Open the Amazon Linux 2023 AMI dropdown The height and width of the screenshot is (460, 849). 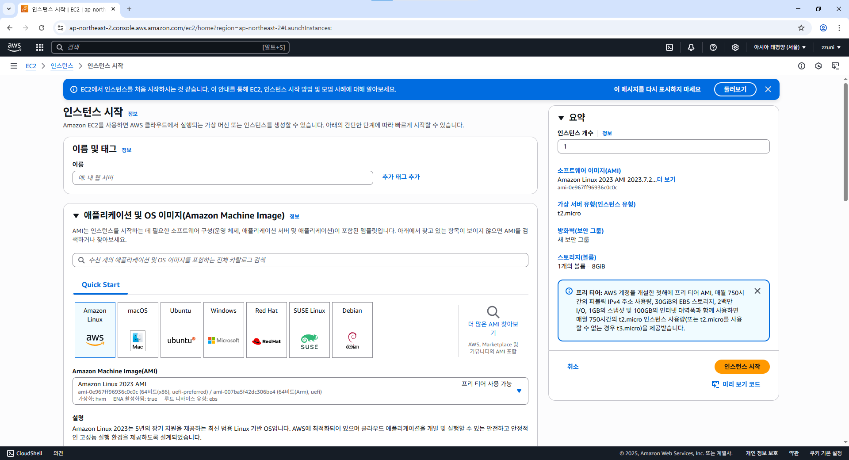pos(300,391)
